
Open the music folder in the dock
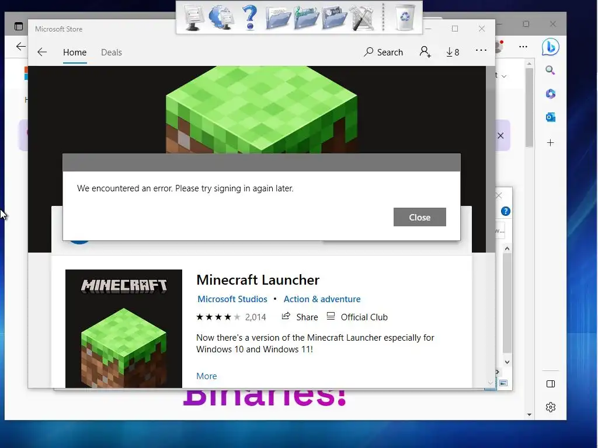pyautogui.click(x=306, y=18)
